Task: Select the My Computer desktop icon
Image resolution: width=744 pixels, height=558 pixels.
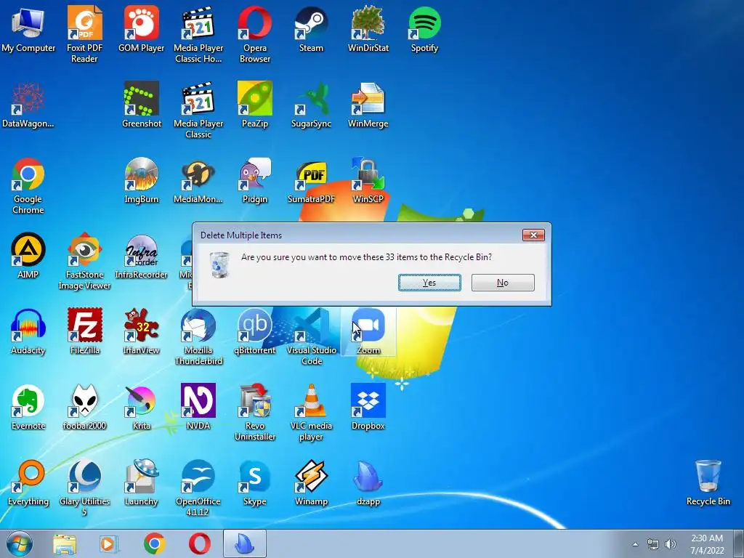Action: (28, 29)
